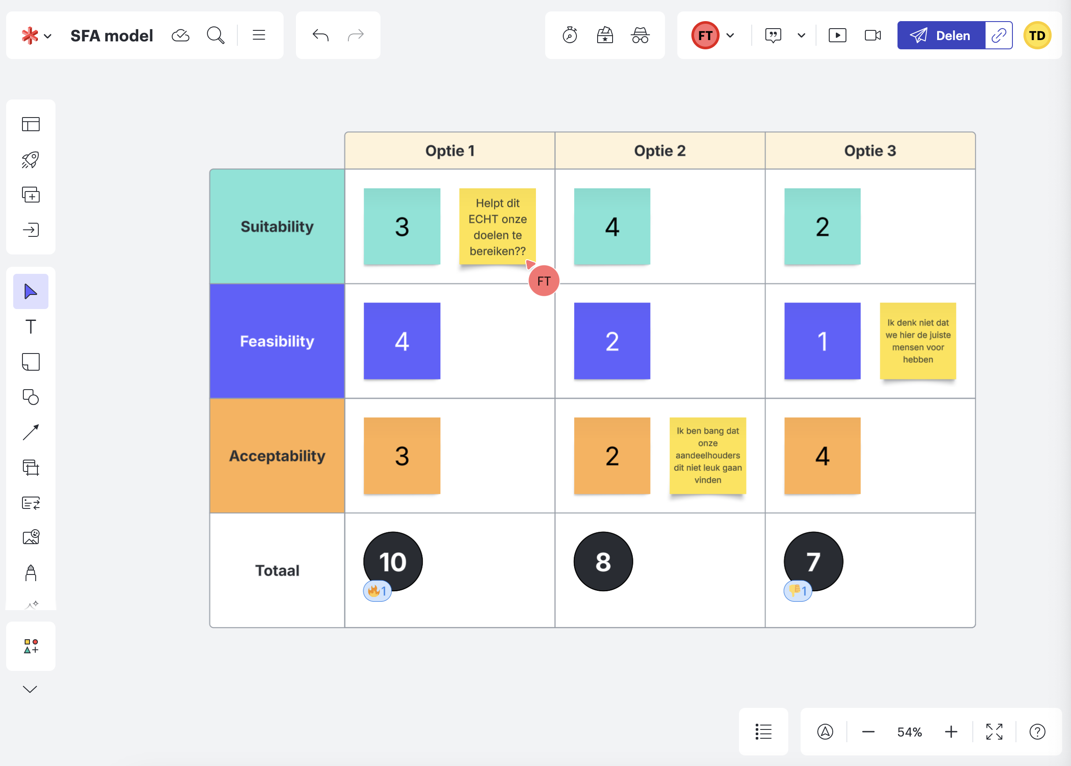Screen dimensions: 1071x766
Task: Start presentation mode with play icon
Action: (837, 35)
